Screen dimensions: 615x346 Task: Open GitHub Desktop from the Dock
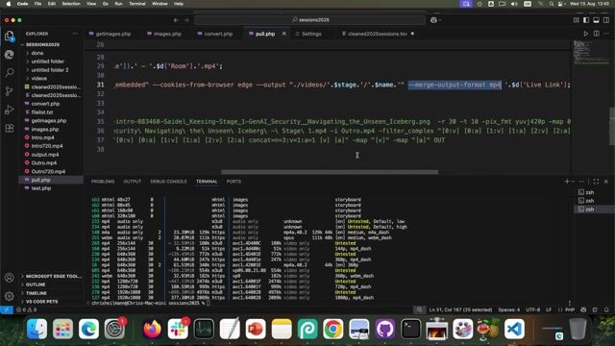[384, 329]
